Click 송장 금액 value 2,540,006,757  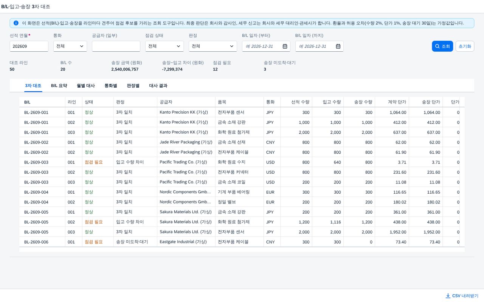pos(125,69)
